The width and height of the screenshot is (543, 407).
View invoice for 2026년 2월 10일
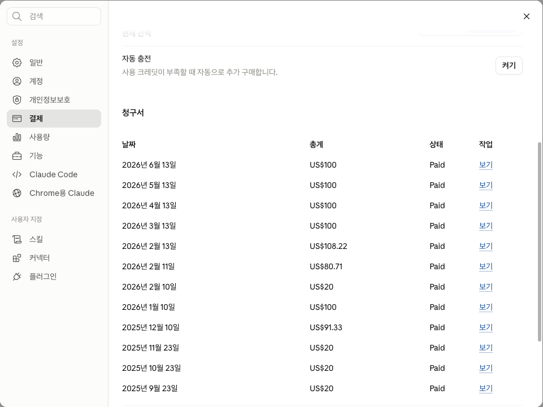(485, 287)
